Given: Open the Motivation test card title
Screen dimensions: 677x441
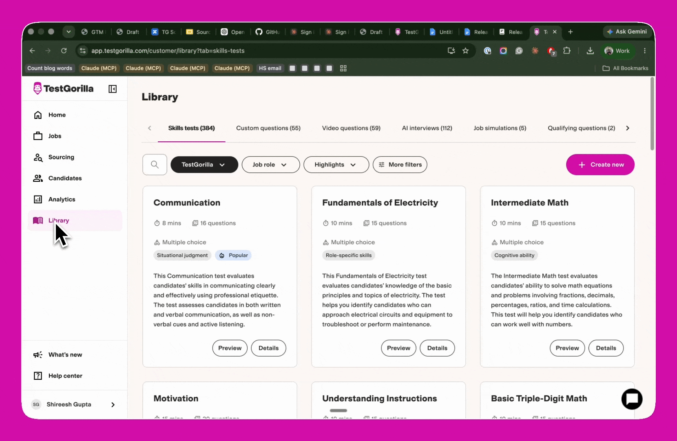Looking at the screenshot, I should (176, 399).
